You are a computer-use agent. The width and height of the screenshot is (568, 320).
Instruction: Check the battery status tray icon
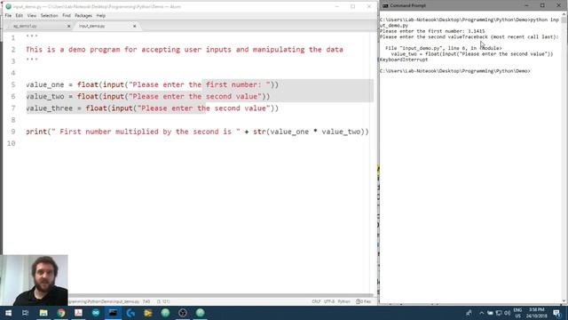tap(490, 313)
